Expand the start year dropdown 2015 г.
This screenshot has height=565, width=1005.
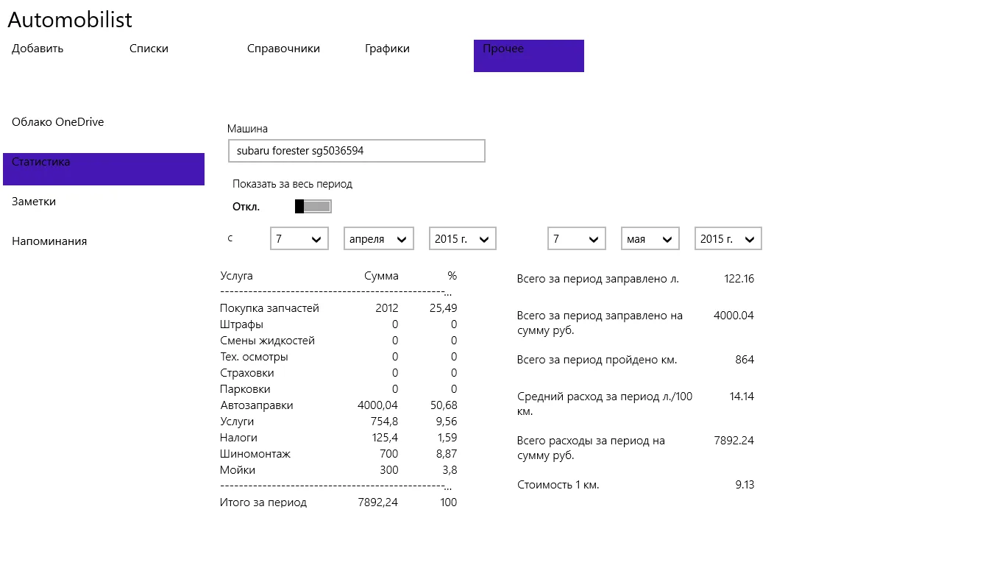463,239
